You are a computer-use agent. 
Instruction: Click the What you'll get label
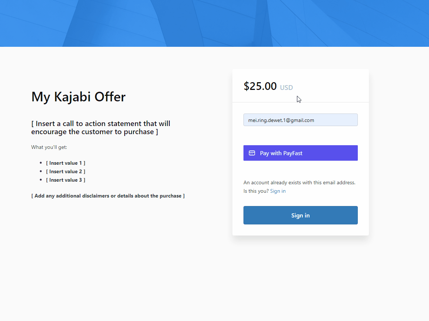point(49,147)
